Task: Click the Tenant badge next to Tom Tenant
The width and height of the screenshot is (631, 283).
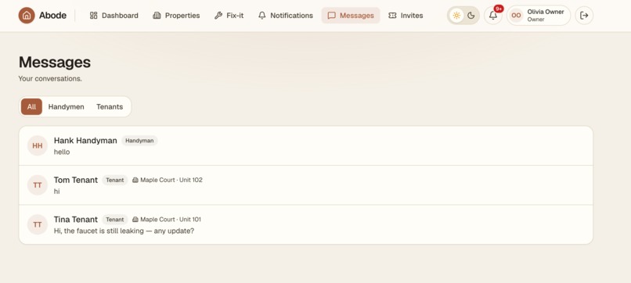Action: (114, 180)
